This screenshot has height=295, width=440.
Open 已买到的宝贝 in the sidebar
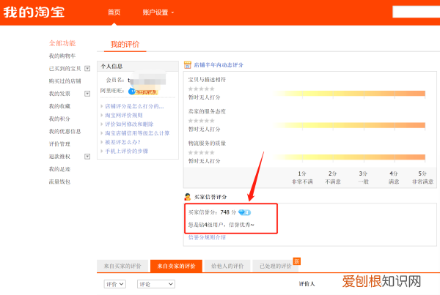pyautogui.click(x=65, y=69)
